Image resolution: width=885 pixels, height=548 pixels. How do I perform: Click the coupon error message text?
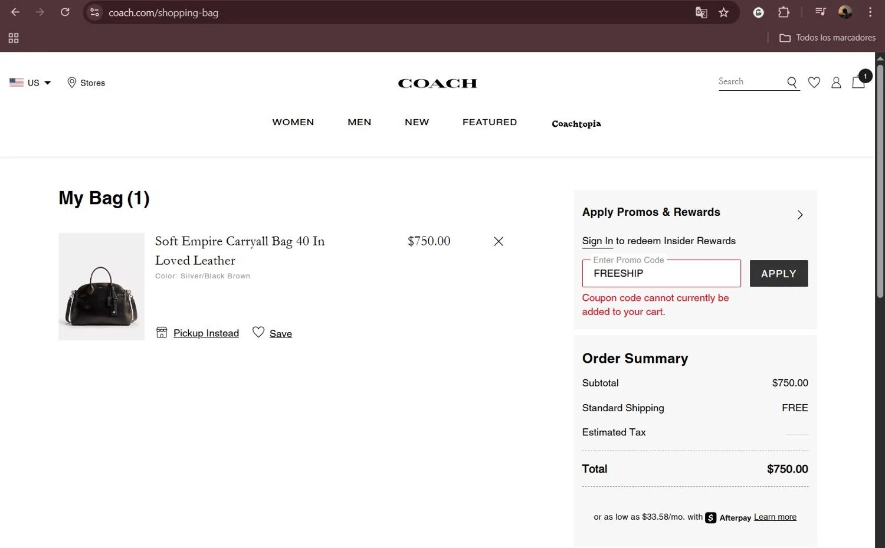pos(655,305)
